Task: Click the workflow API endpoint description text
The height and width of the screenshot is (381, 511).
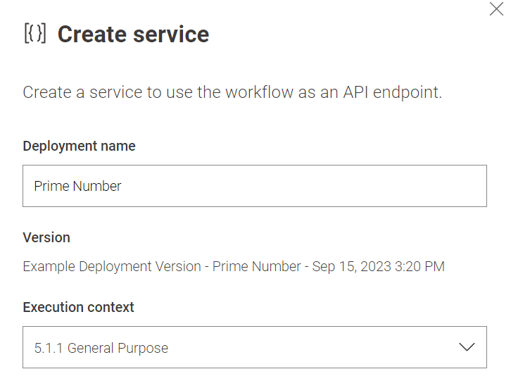Action: pos(232,92)
